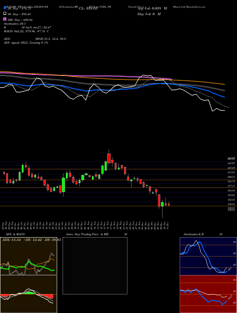The height and width of the screenshot is (313, 237).
Task: Click the 'ADX: 51.54 +DY: 12.42' readout
Action: tap(22, 240)
